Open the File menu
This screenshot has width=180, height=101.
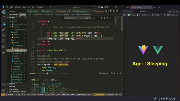[7, 7]
